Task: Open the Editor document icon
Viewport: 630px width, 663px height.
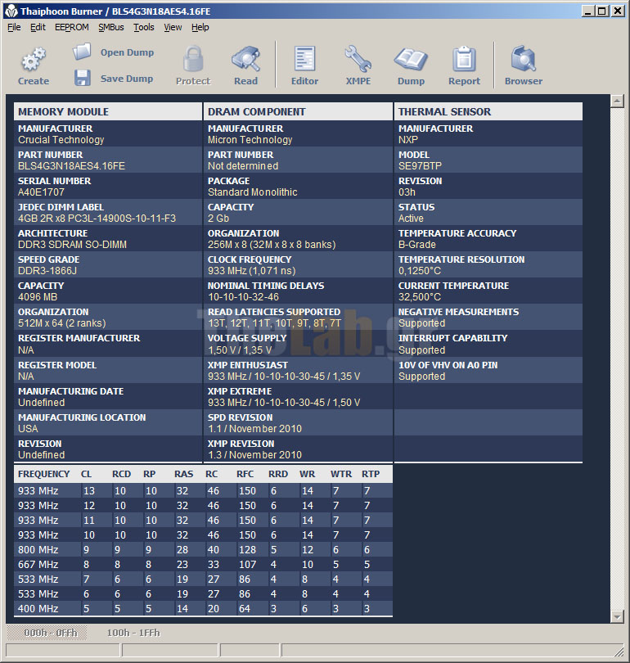Action: point(304,59)
